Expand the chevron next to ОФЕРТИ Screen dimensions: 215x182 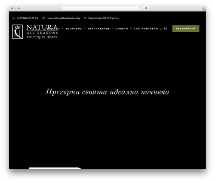click(131, 29)
